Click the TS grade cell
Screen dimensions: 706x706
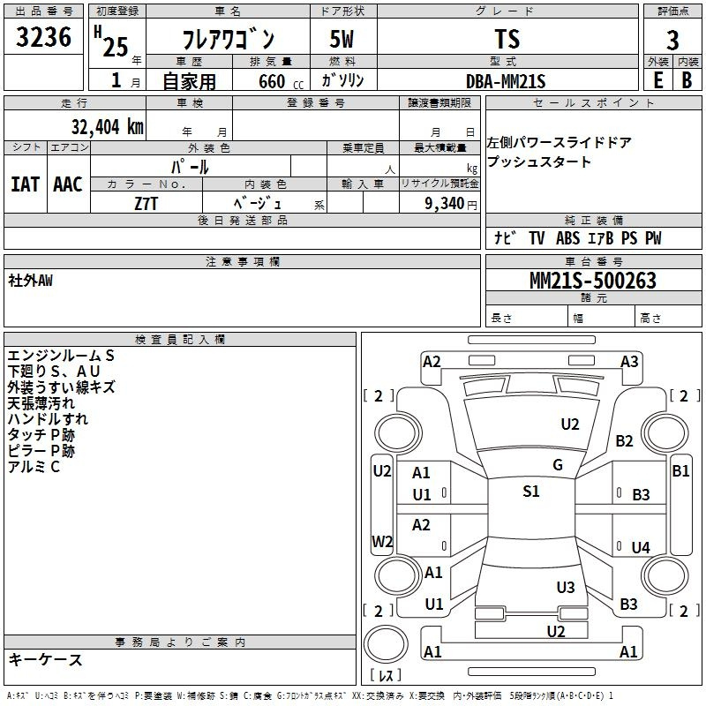tap(507, 39)
